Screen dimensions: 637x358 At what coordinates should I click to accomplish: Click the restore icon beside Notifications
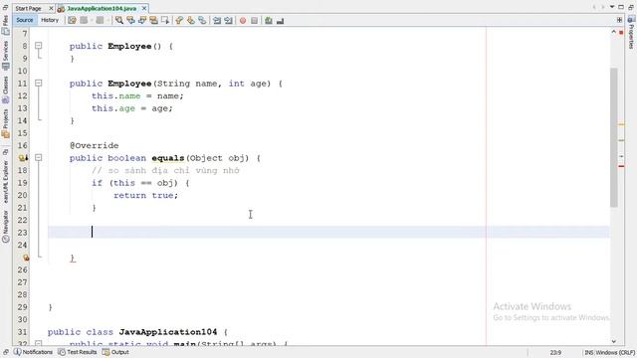pos(6,352)
